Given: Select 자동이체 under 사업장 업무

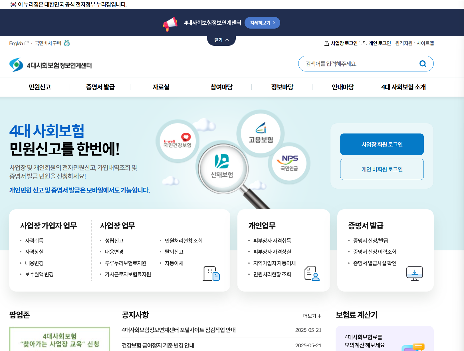Looking at the screenshot, I should coord(174,263).
